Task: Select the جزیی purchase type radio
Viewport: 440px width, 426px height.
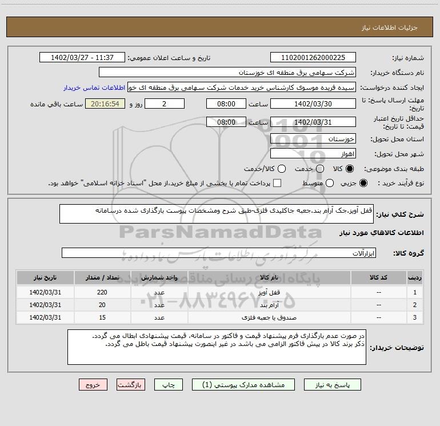Action: pos(363,183)
